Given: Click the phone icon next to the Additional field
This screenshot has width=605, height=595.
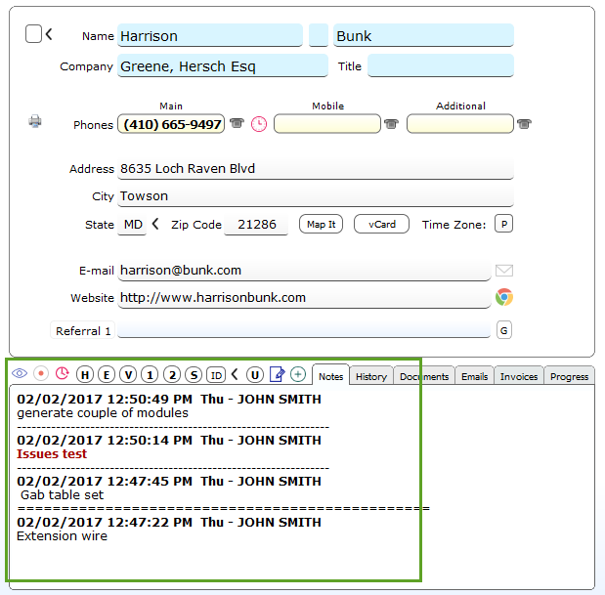Looking at the screenshot, I should 525,124.
